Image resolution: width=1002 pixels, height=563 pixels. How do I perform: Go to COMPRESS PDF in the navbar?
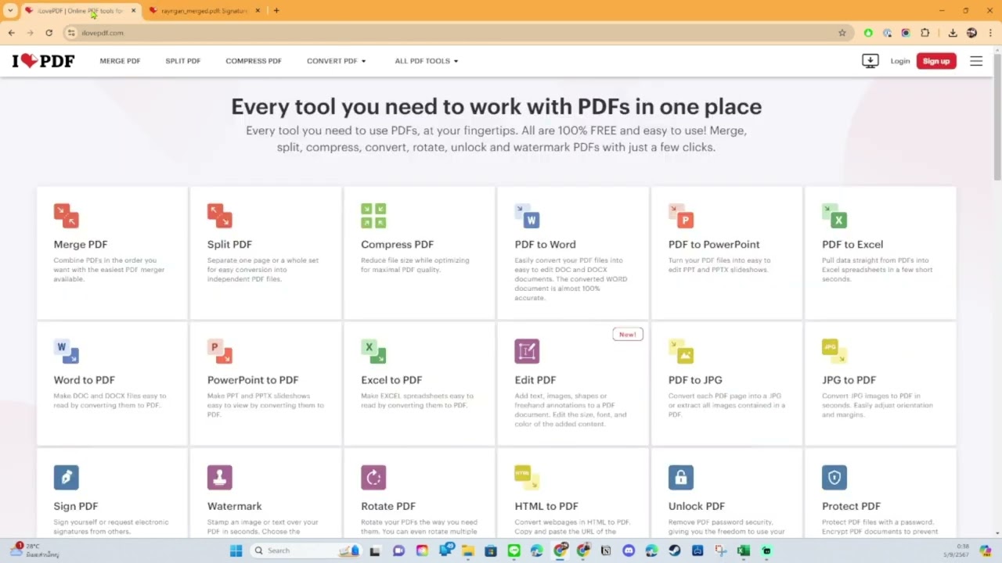point(254,61)
